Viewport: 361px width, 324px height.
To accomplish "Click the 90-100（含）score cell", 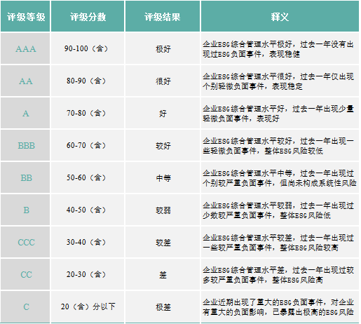I will [x=88, y=48].
